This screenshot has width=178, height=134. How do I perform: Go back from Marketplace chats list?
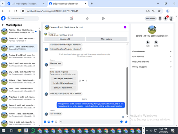(3, 25)
